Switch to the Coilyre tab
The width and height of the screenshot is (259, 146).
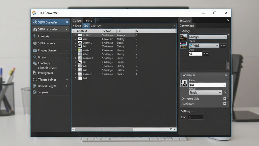[77, 20]
